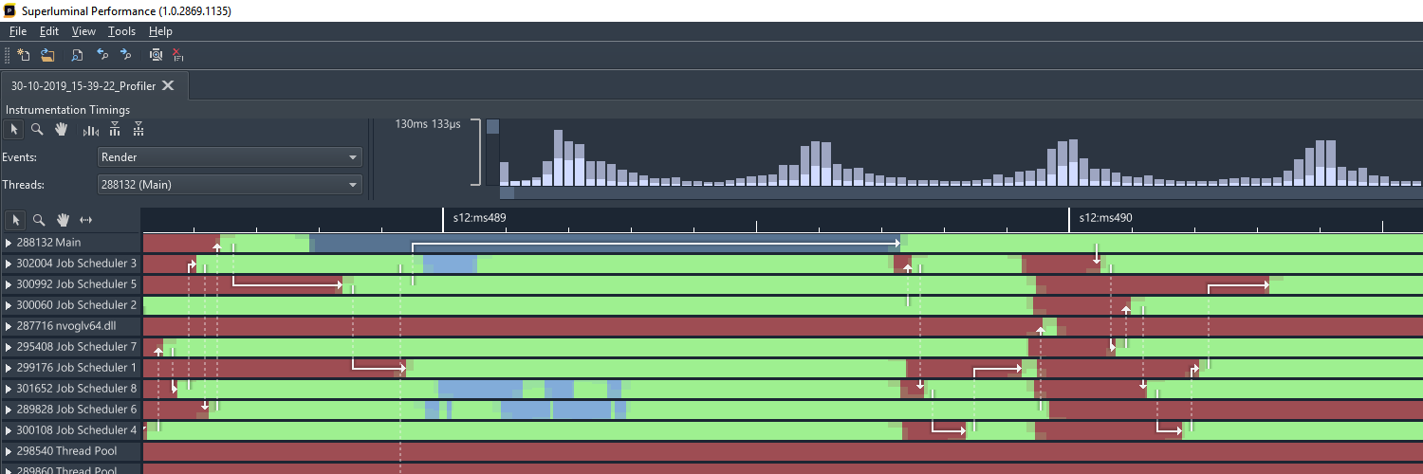Click the histogram vertical scale slider handle
The height and width of the screenshot is (474, 1423).
tap(492, 126)
